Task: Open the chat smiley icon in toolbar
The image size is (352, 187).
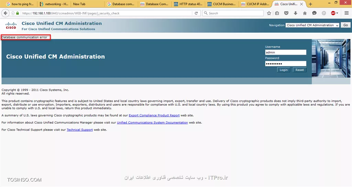Action: [x=314, y=13]
